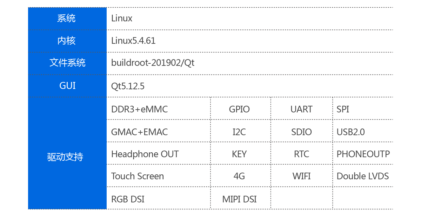This screenshot has width=421, height=215.
Task: Click the 系统 header cell
Action: 67,19
